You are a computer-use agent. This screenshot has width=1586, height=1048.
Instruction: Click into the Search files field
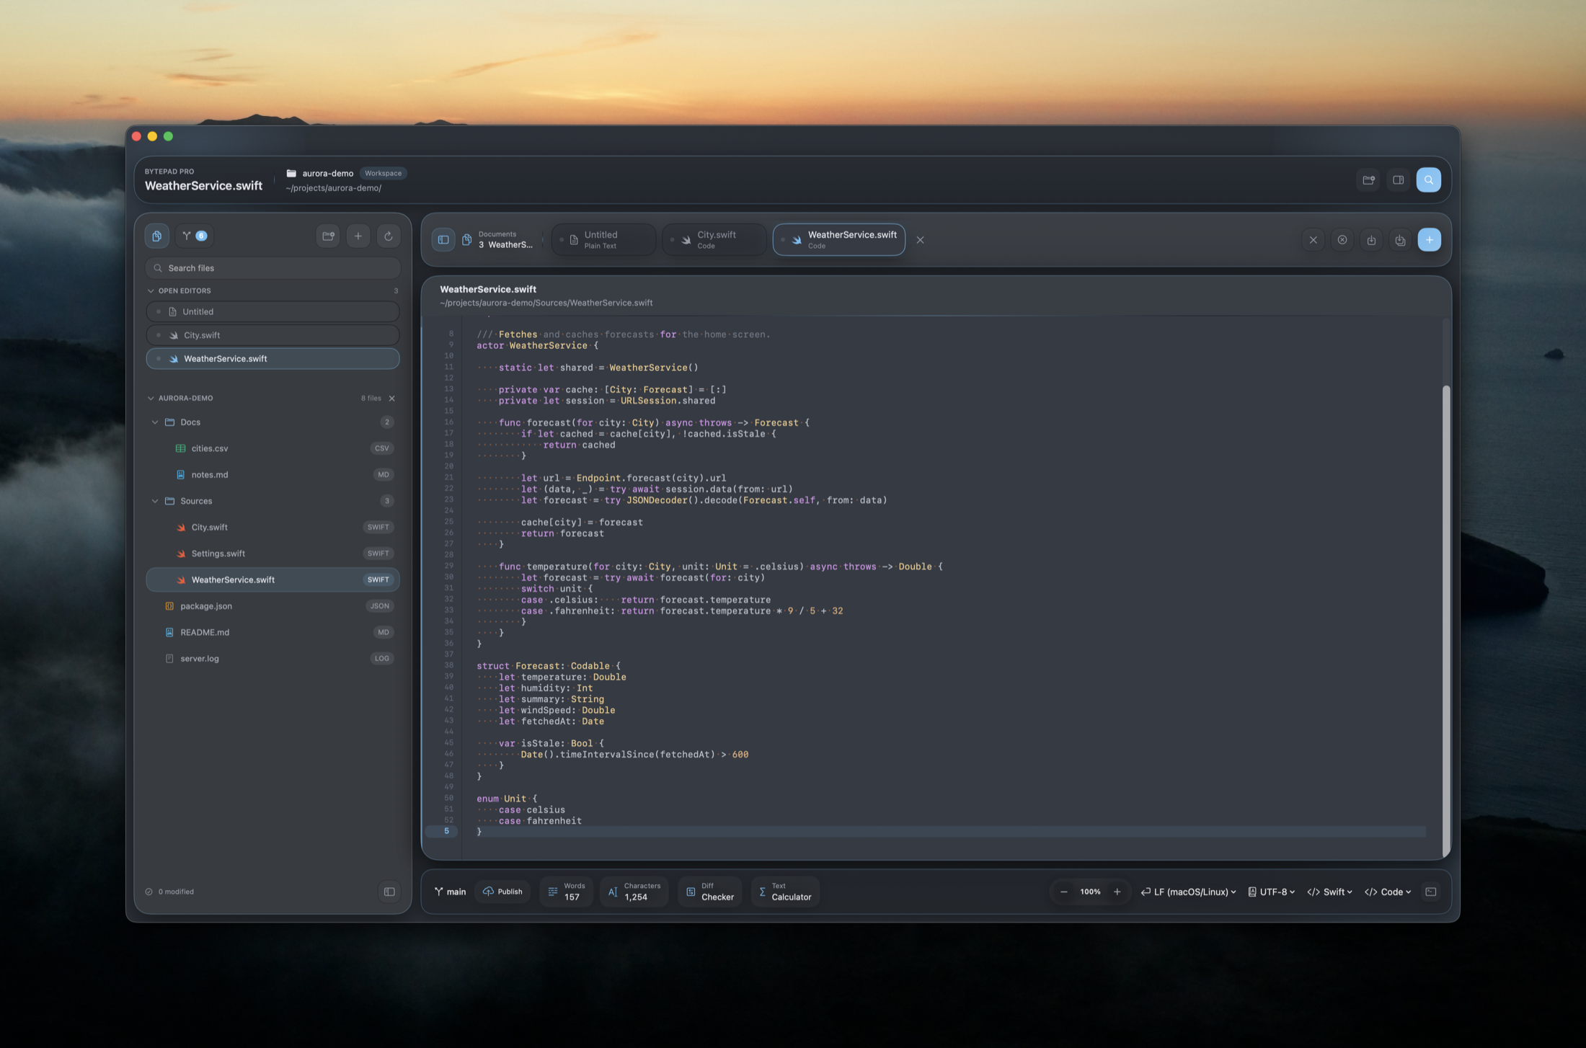(273, 268)
